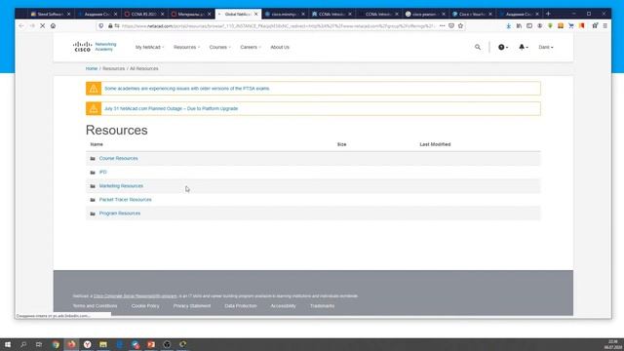Open the Cookie Policy footer link
The width and height of the screenshot is (624, 351).
click(x=145, y=306)
